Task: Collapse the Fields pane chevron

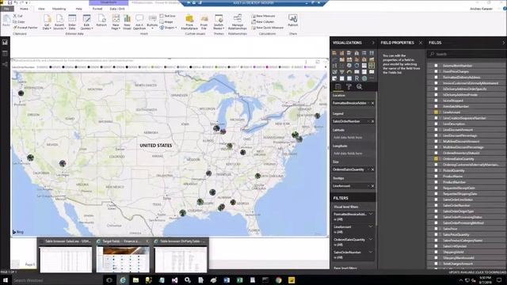Action: [x=504, y=43]
